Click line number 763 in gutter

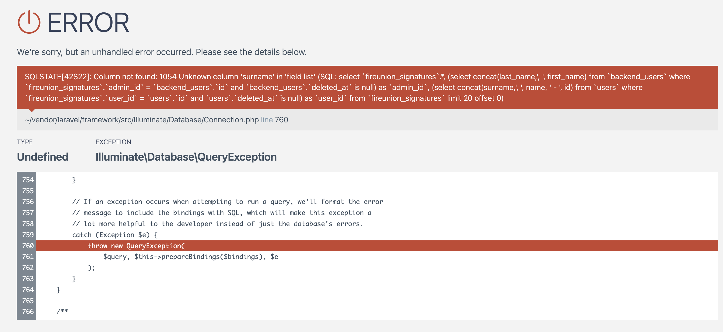click(x=28, y=279)
